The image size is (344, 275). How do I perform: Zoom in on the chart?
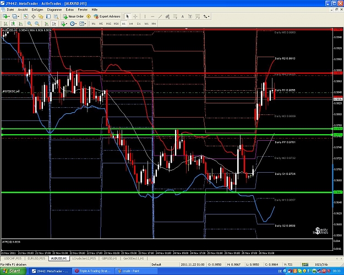pos(29,24)
